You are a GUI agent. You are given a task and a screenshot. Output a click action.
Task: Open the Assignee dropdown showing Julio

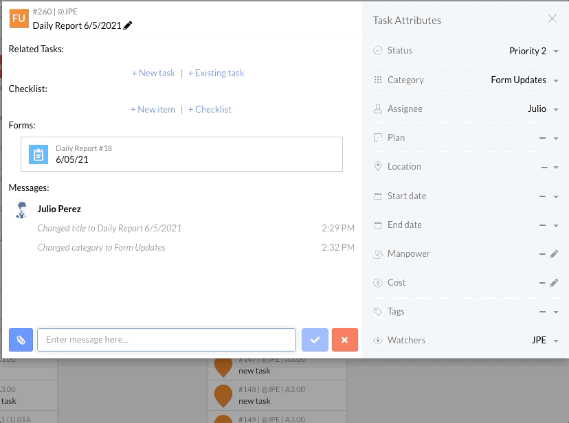click(542, 109)
